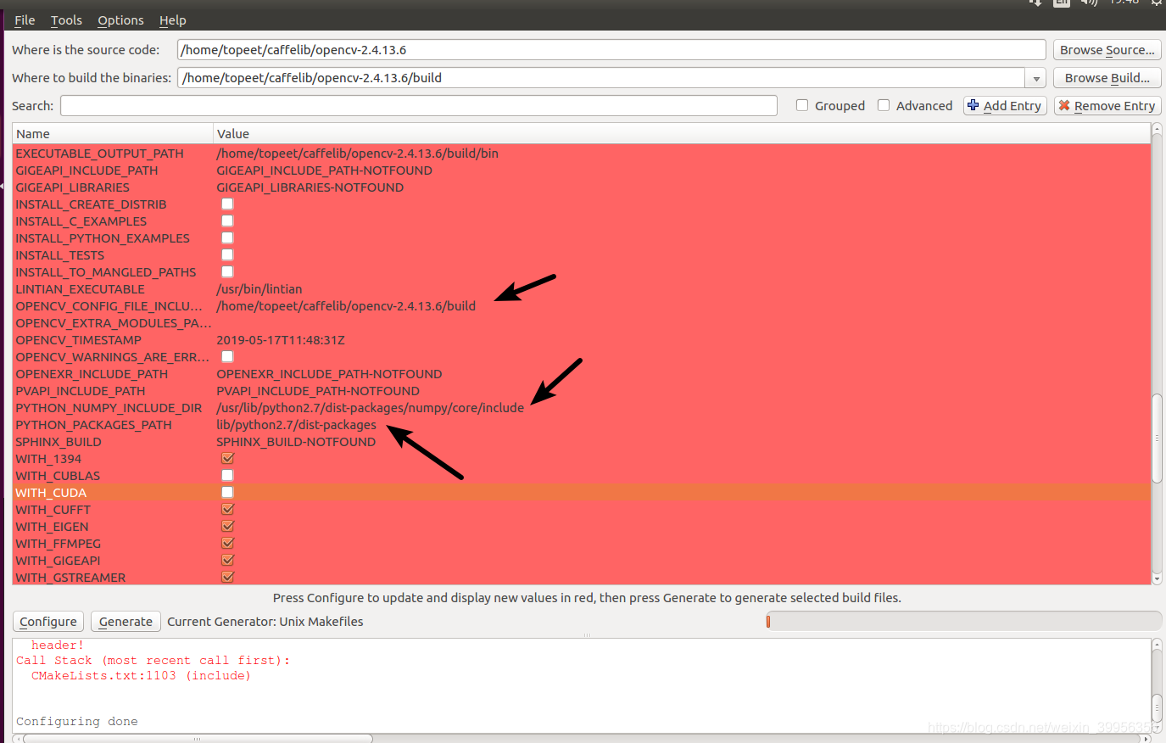Screen dimensions: 1166x743
Task: Uncheck WITH_GIGEAPI checkbox
Action: pos(227,560)
